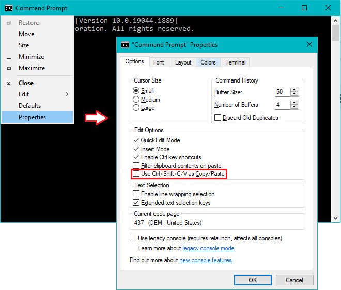Switch to the Terminal tab
Screen dimensions: 341x290
pyautogui.click(x=235, y=62)
